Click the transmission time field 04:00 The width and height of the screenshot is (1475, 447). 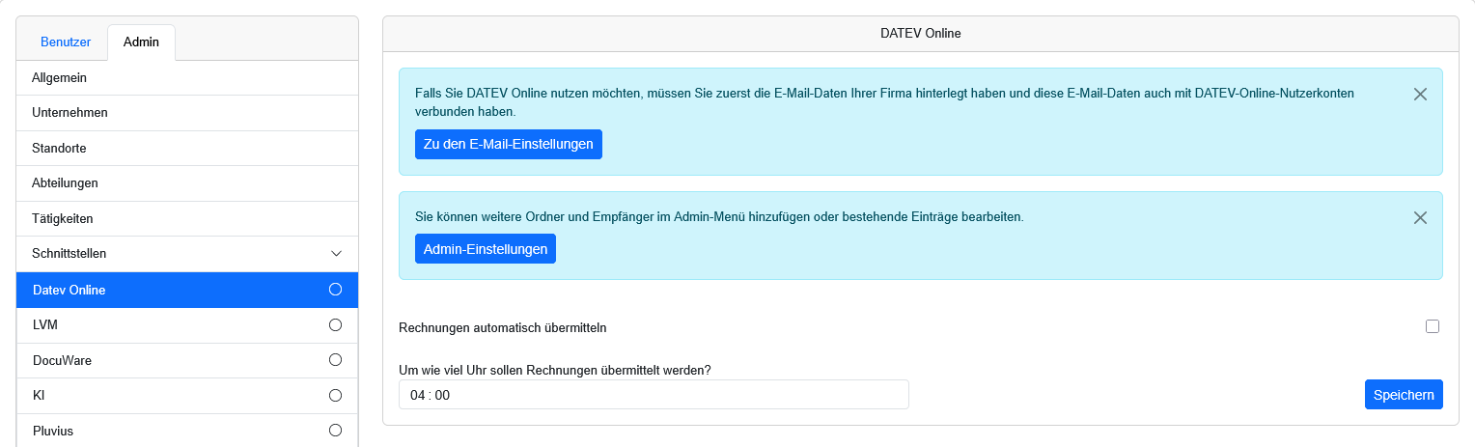pyautogui.click(x=654, y=395)
